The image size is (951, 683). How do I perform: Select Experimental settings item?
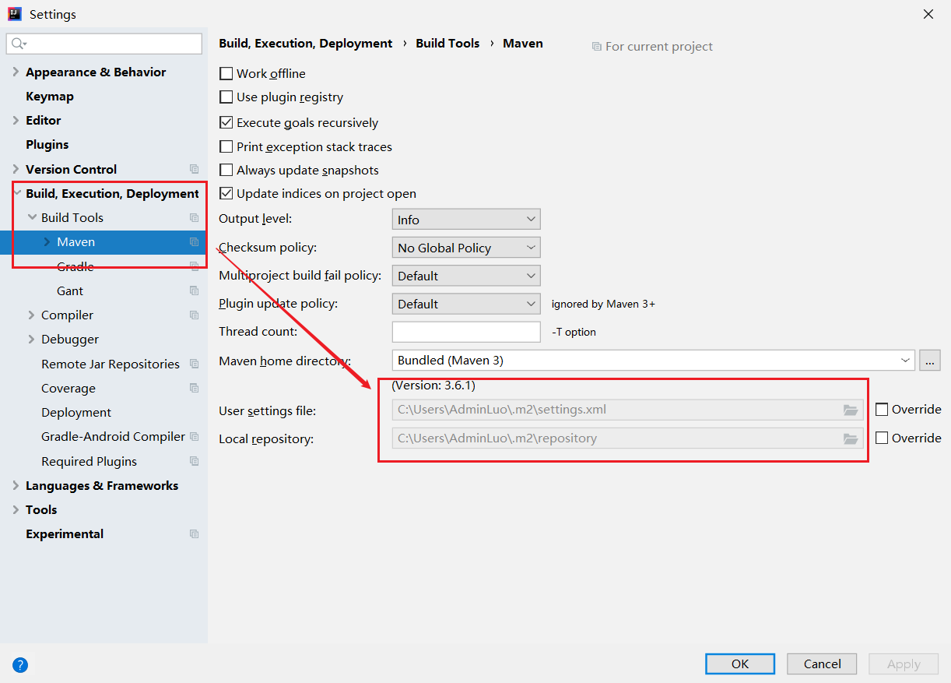(x=65, y=534)
